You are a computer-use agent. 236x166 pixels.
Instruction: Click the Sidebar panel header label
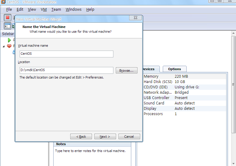8,34
